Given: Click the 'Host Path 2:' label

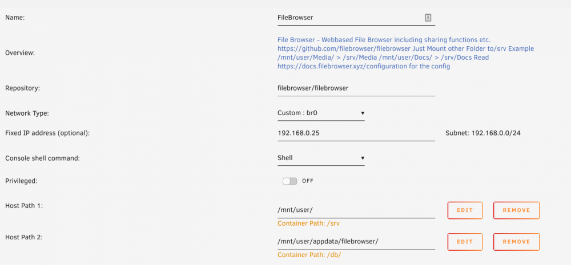Looking at the screenshot, I should tap(24, 237).
